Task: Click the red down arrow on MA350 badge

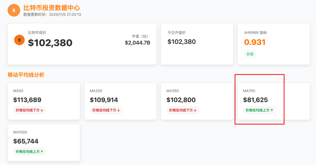Action: click(x=195, y=110)
